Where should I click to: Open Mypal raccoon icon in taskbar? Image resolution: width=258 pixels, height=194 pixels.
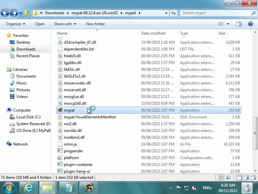pyautogui.click(x=89, y=188)
